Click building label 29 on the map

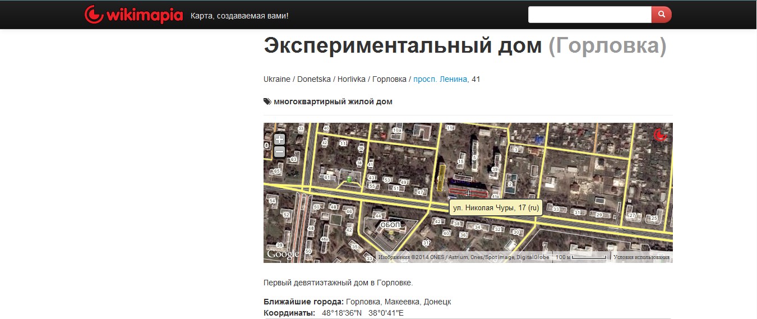599,215
